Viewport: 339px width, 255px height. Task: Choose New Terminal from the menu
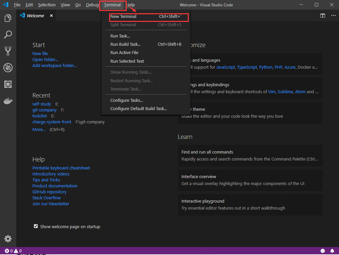pyautogui.click(x=146, y=17)
